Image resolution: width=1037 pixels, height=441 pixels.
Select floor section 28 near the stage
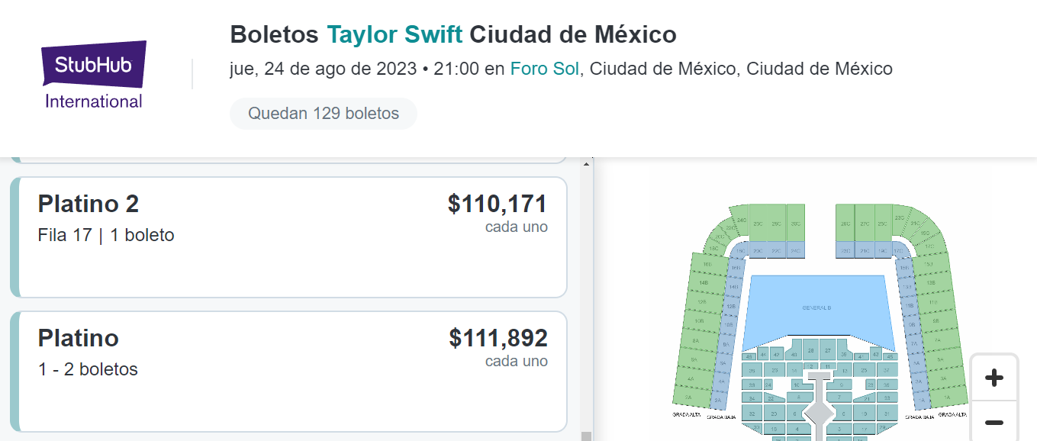tap(811, 351)
